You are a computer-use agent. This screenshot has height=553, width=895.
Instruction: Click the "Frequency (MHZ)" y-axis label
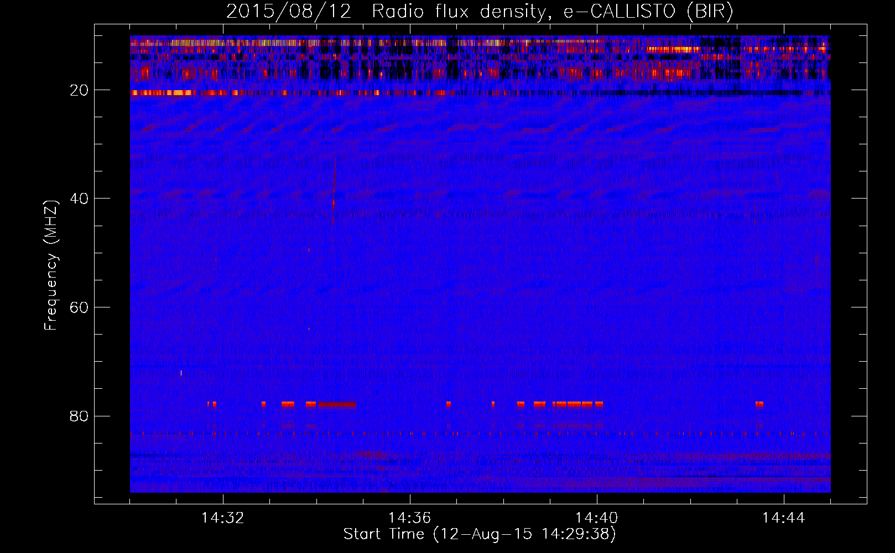(51, 265)
